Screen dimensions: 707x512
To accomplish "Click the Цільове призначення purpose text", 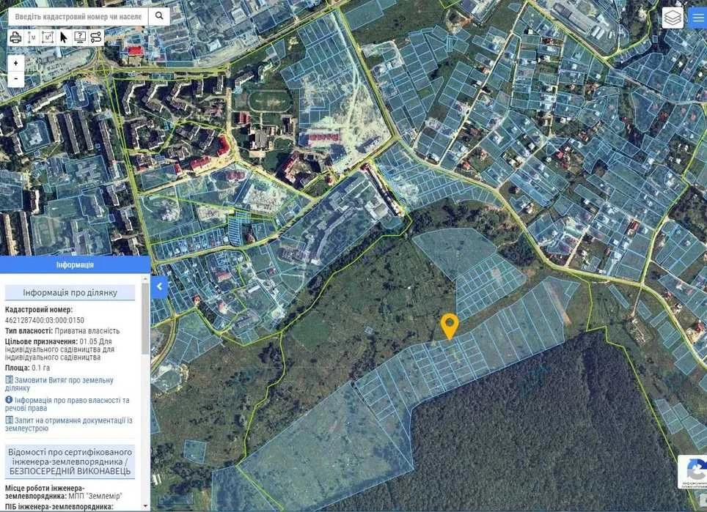I will (59, 349).
